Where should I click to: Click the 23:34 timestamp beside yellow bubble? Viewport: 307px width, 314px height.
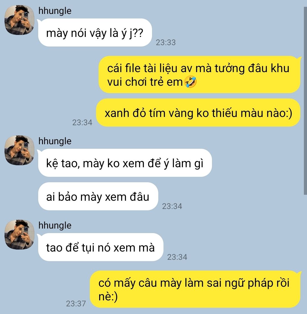[82, 123]
